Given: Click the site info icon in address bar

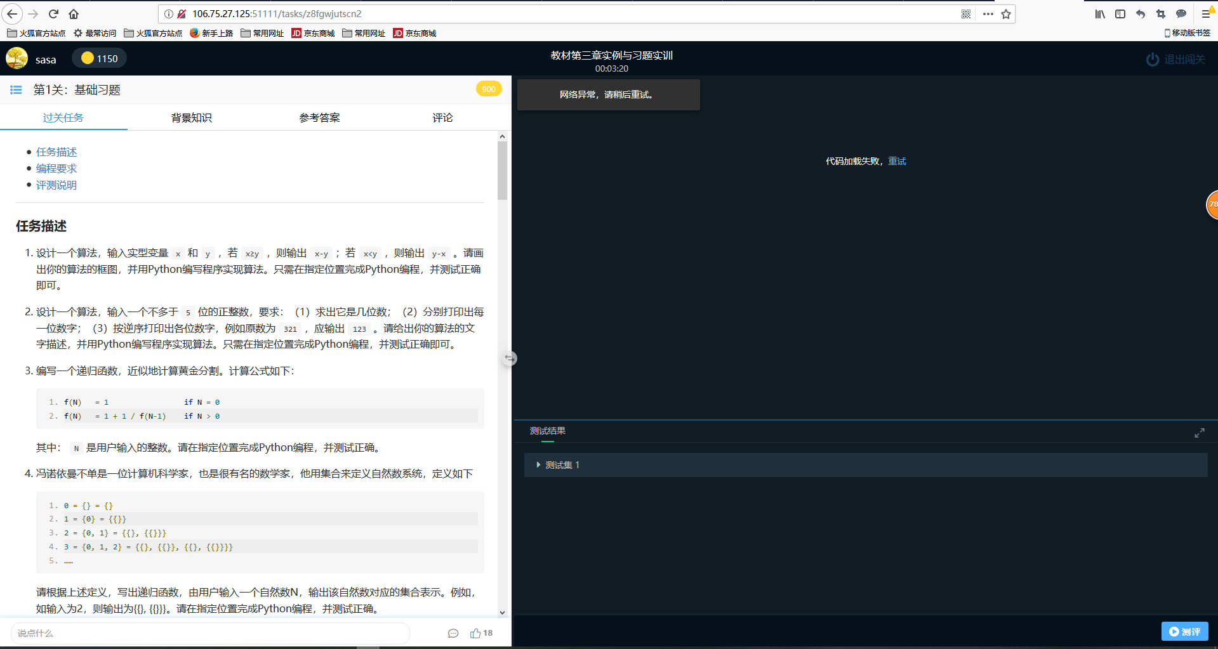Looking at the screenshot, I should (x=169, y=14).
